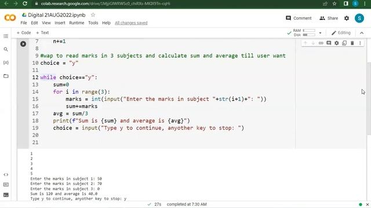
Task: Click output 'Sum is 120 and average is 40.0'
Action: [x=64, y=194]
